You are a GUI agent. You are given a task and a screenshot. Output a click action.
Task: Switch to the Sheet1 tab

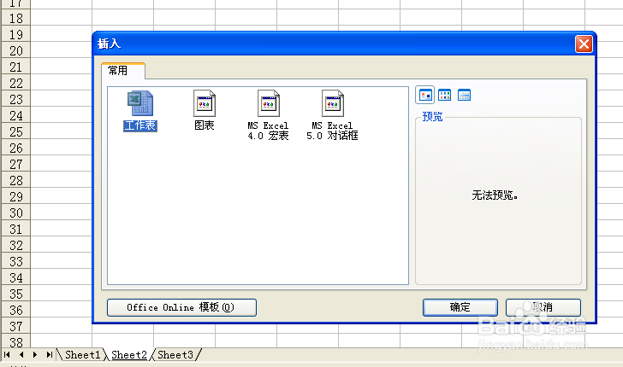(x=82, y=355)
